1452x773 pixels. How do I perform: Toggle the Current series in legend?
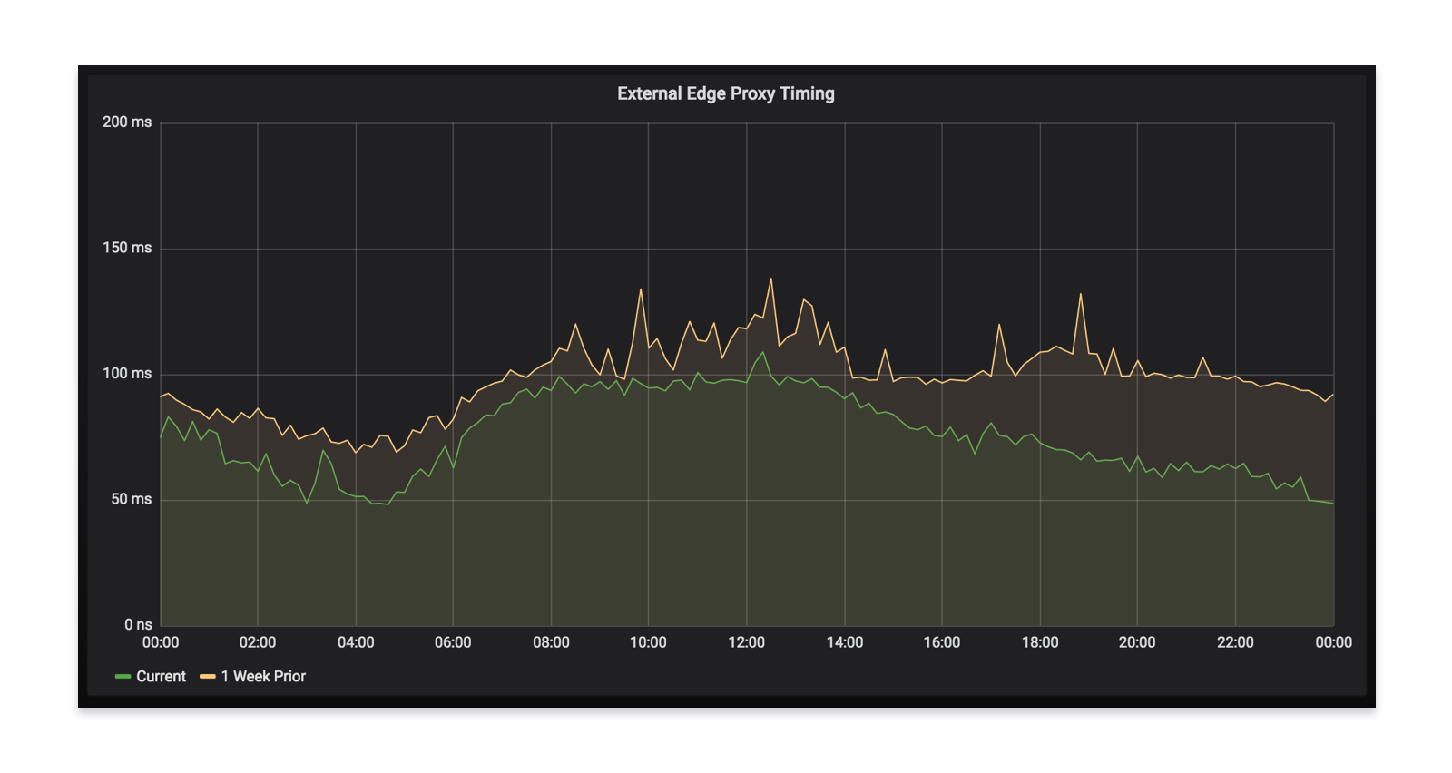coord(161,677)
